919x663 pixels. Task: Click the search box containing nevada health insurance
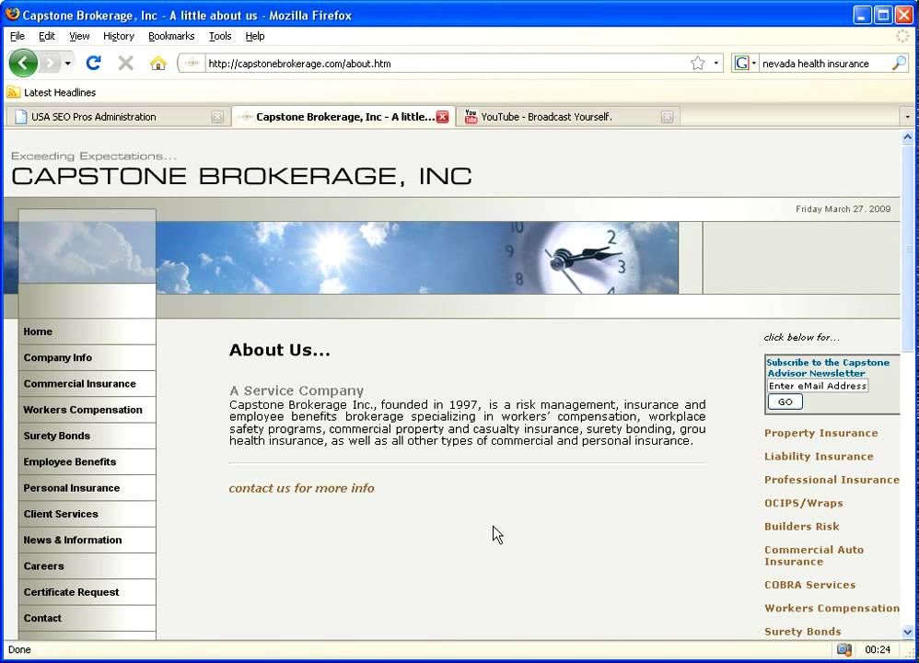824,64
